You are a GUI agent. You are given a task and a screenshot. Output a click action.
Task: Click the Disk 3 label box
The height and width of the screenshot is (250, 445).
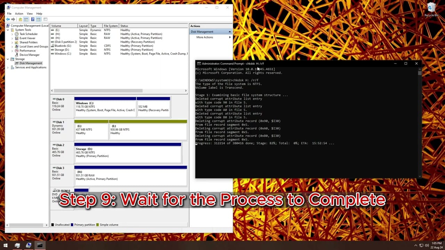[x=62, y=176]
